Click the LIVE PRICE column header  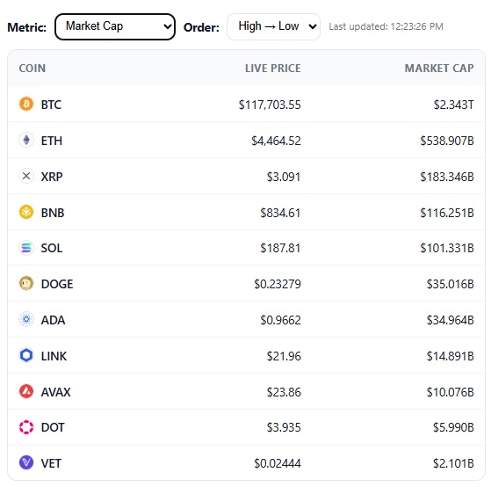pos(273,68)
